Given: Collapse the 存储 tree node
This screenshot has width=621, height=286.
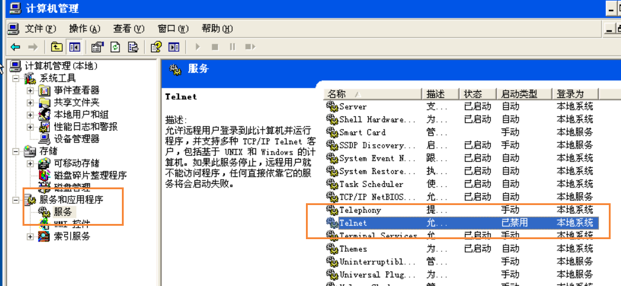Looking at the screenshot, I should click(x=16, y=151).
